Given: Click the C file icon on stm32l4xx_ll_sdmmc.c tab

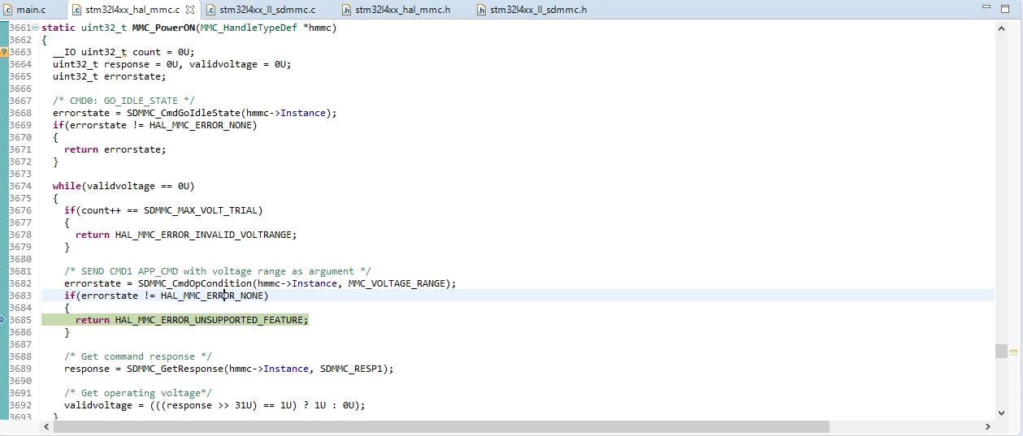Looking at the screenshot, I should 211,10.
